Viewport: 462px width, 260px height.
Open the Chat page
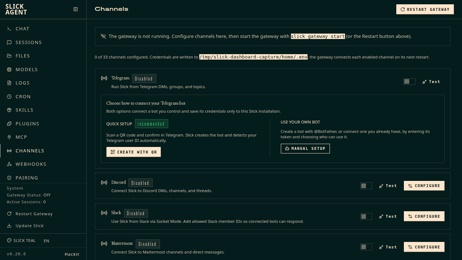(43, 29)
